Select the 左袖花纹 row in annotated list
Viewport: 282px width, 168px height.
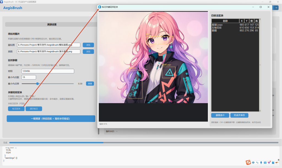(x=235, y=28)
